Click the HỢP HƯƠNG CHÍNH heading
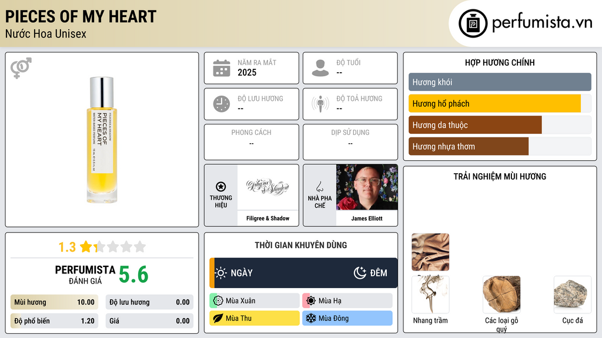This screenshot has width=602, height=338. (500, 62)
